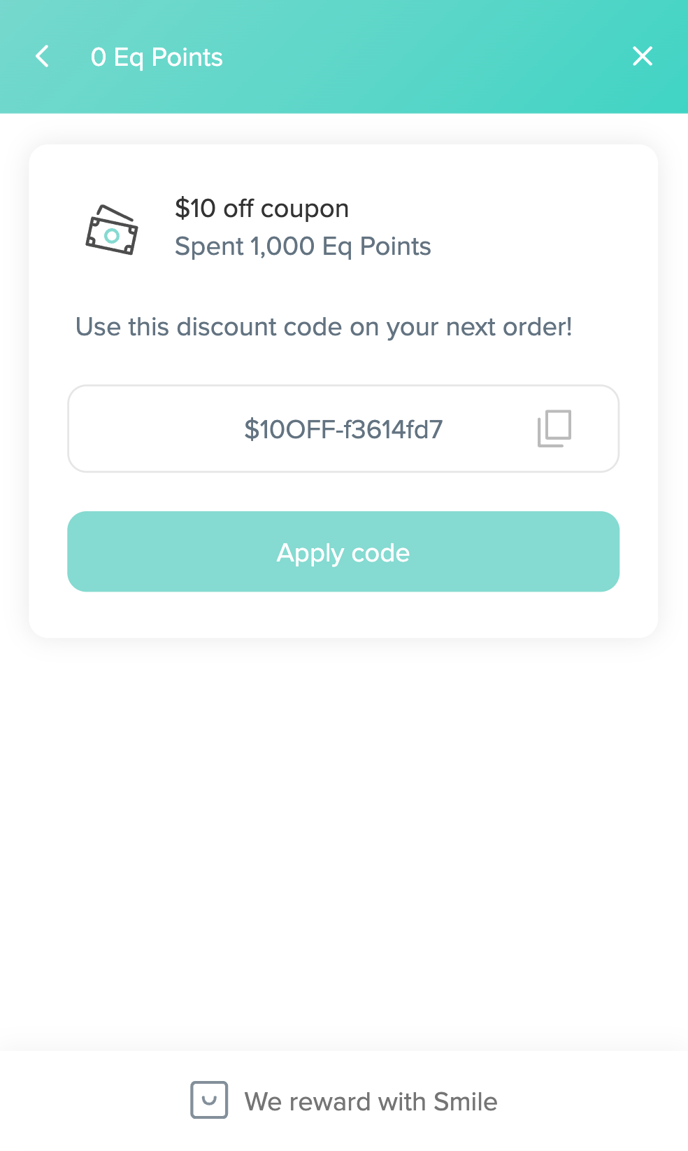
Task: Click the Spent 1,000 Eq Points text
Action: pyautogui.click(x=303, y=246)
